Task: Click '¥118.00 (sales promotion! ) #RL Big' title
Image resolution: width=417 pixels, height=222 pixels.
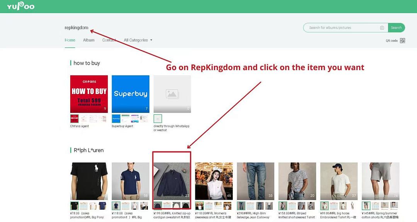Action: click(x=127, y=215)
